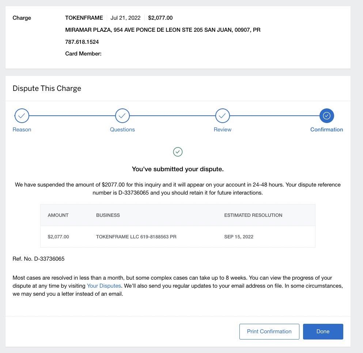
Task: Click the Reason step checkmark circle
Action: point(22,116)
